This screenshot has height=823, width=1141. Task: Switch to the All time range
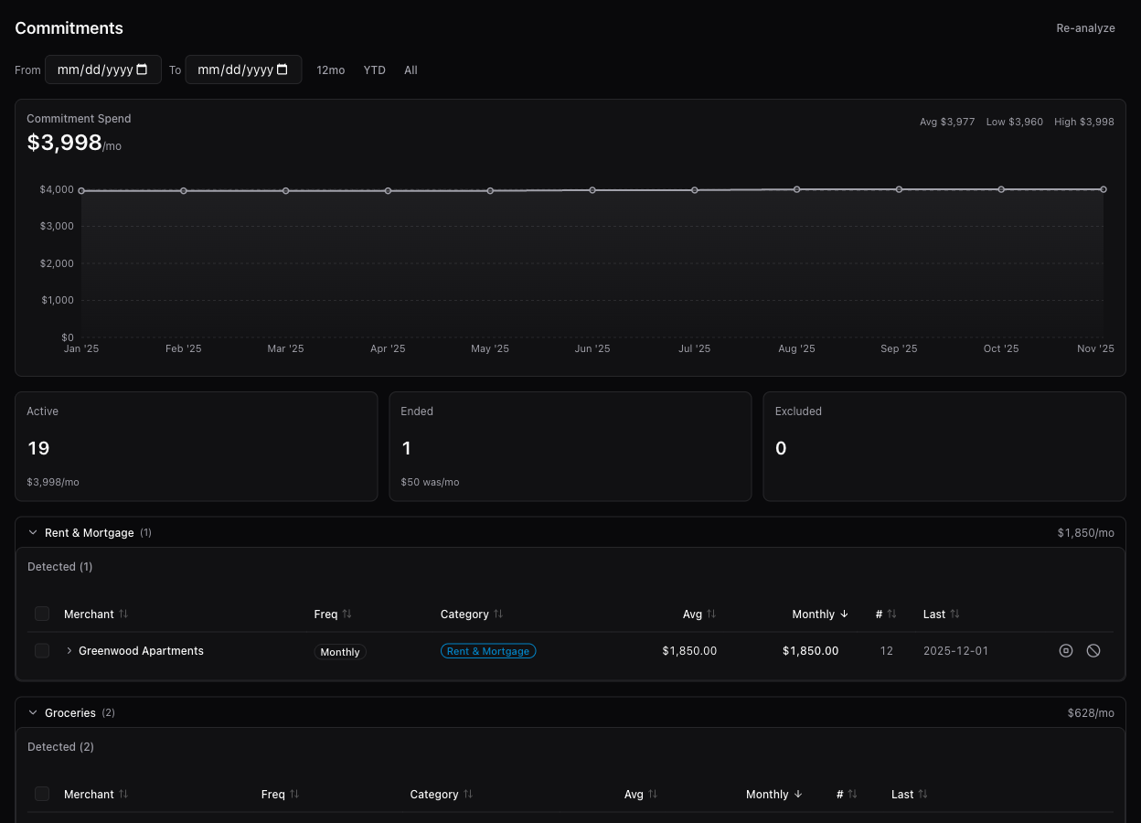click(411, 69)
